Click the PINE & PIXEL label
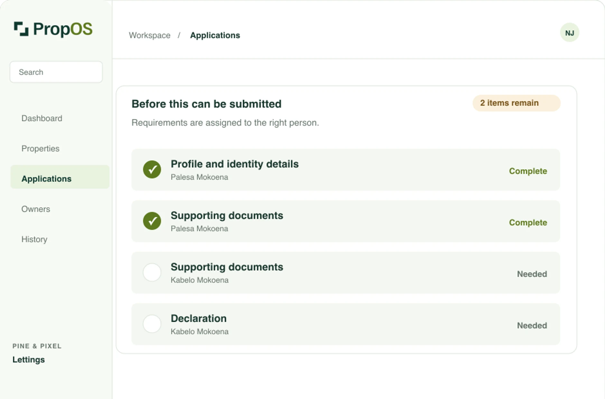Viewport: 605px width, 399px height. pyautogui.click(x=37, y=346)
